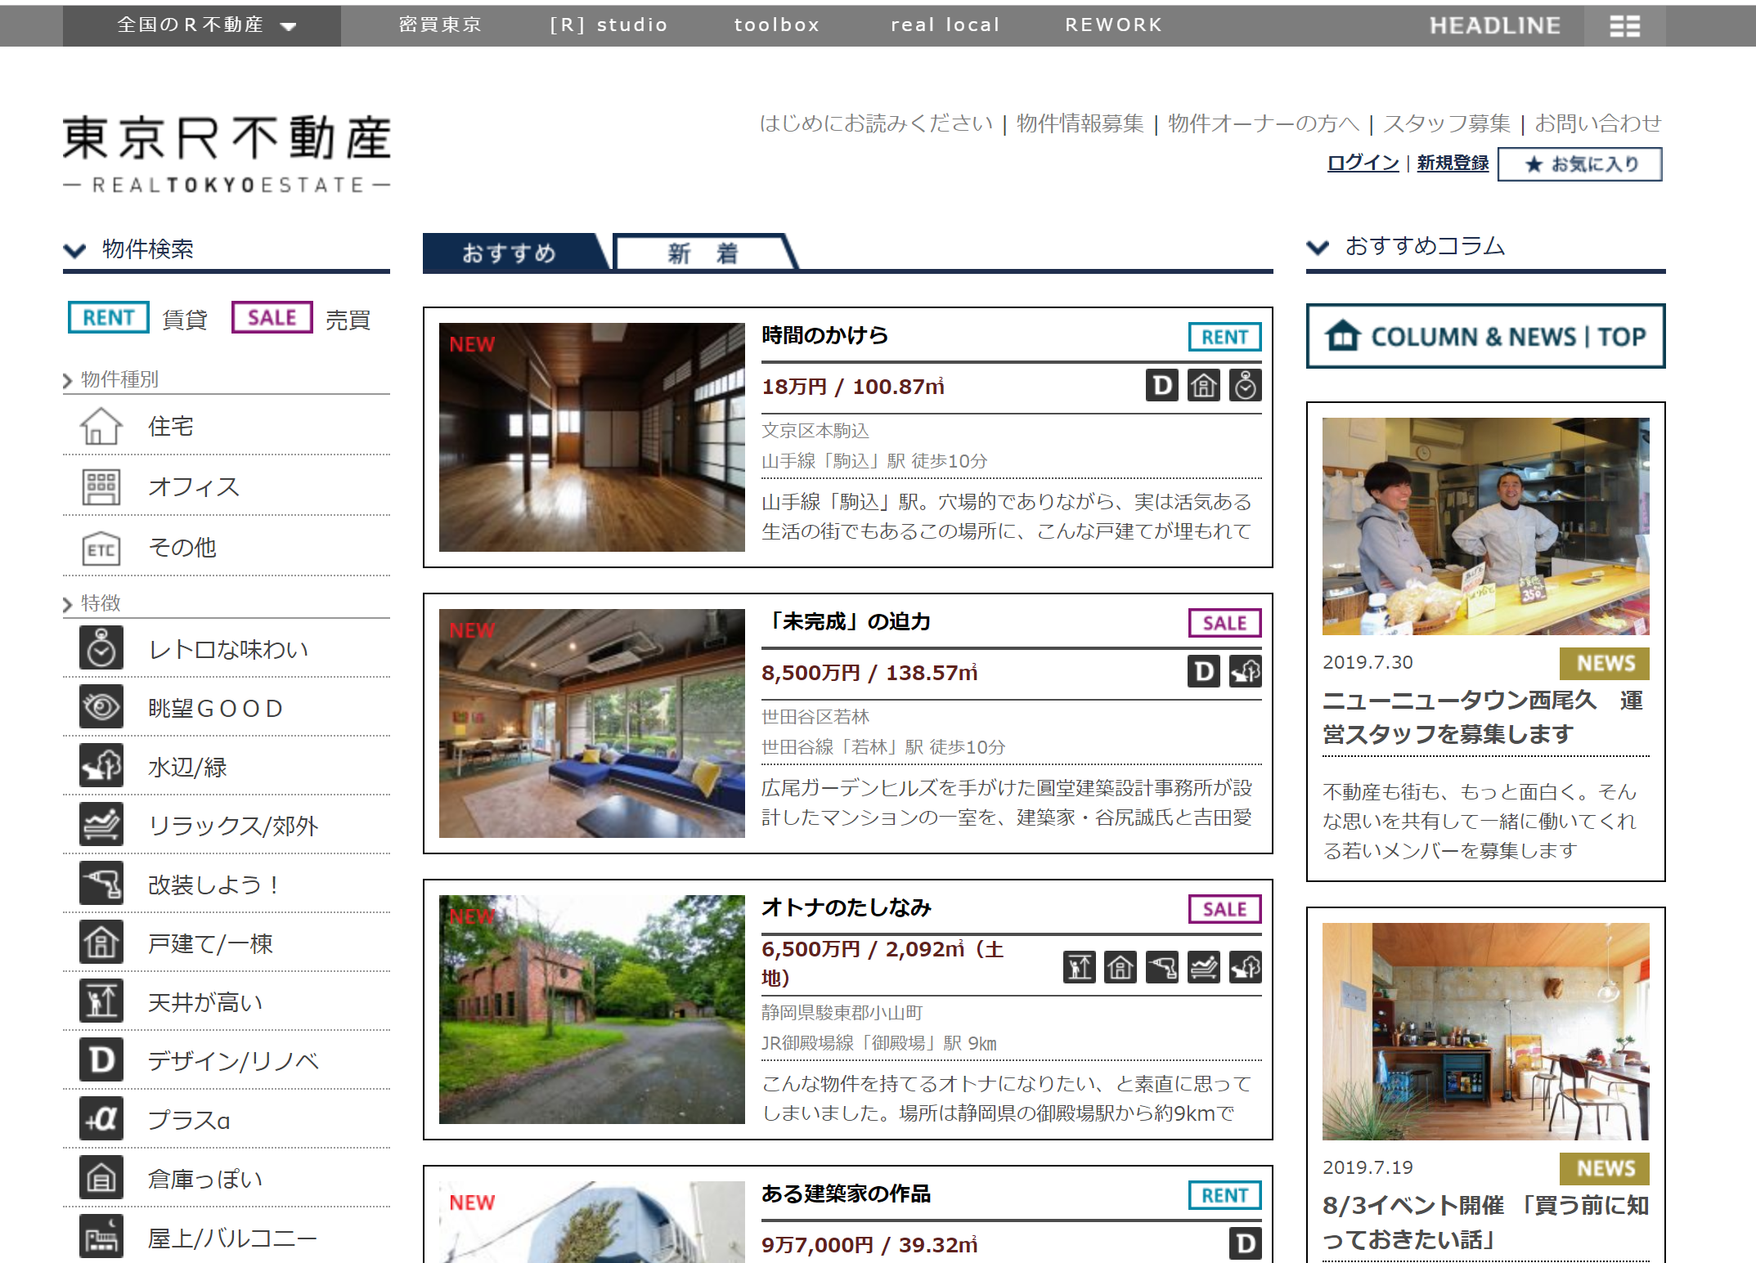Screen dimensions: 1756x1263
Task: Click the 東京R不動産 site logo
Action: click(227, 155)
